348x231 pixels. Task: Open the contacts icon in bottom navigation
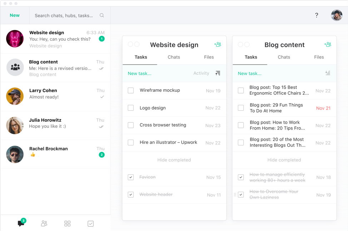[44, 224]
